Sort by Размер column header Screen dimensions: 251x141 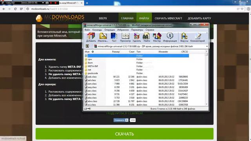(x=116, y=52)
